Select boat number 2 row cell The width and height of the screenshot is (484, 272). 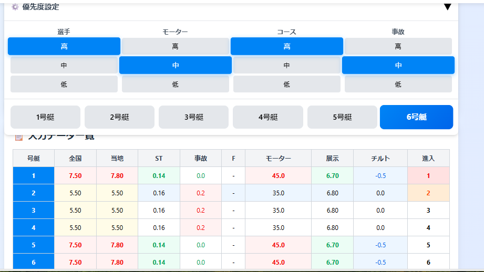click(x=34, y=193)
